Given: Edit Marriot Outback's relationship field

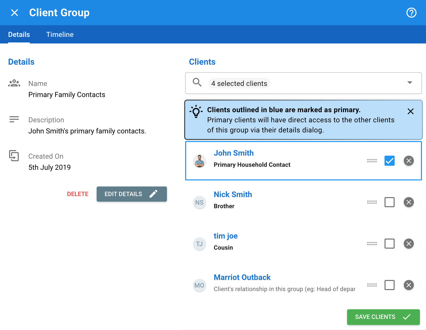Looking at the screenshot, I should [285, 289].
